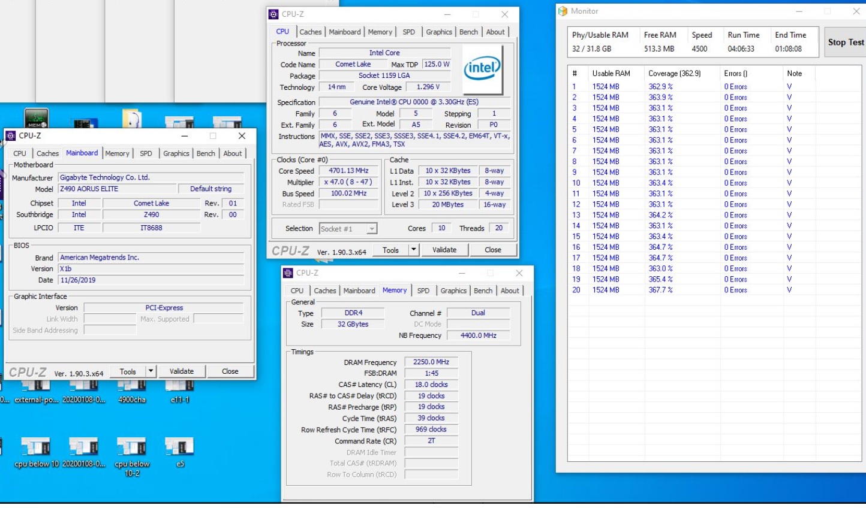Click coverage 364.2 % in Monitor row 13
866x508 pixels.
click(660, 216)
